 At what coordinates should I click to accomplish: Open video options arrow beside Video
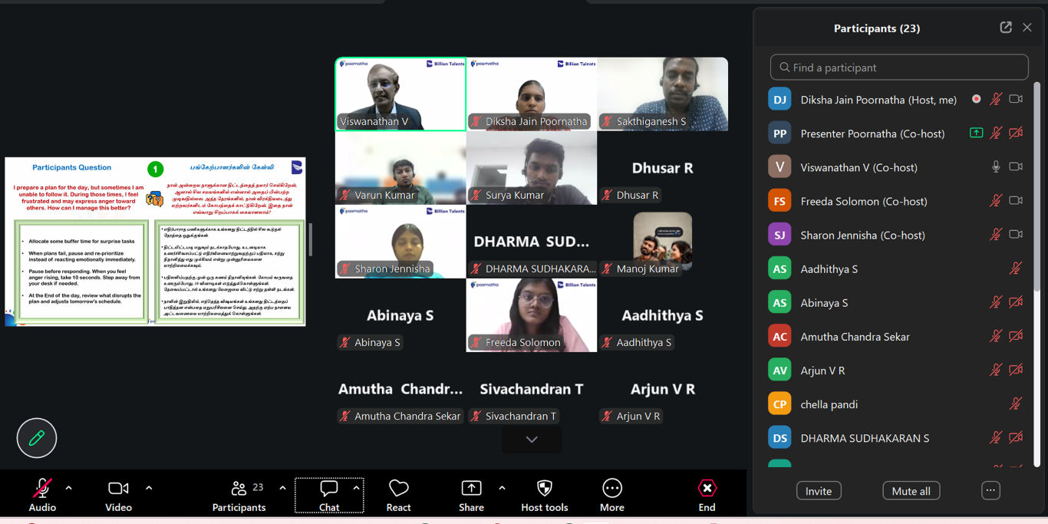coord(149,488)
